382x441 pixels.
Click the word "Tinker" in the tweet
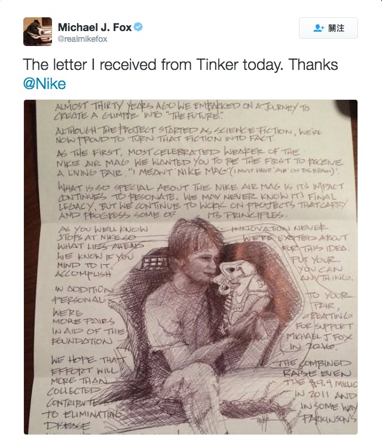point(239,65)
